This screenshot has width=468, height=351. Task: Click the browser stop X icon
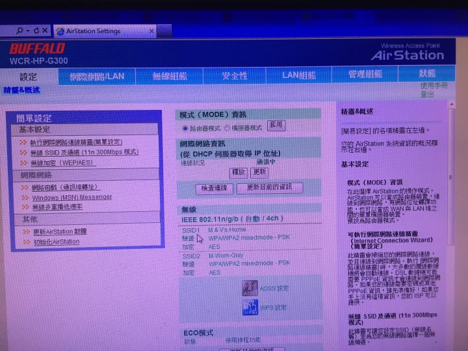[45, 31]
